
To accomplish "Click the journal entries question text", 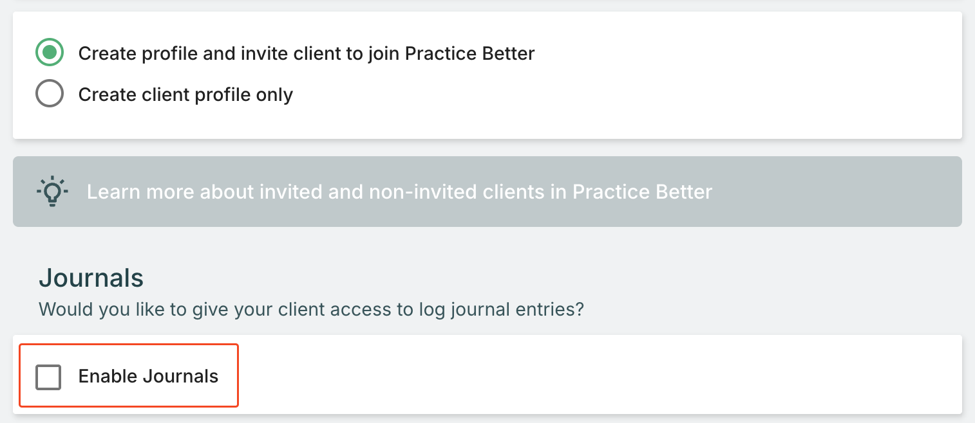I will tap(311, 309).
